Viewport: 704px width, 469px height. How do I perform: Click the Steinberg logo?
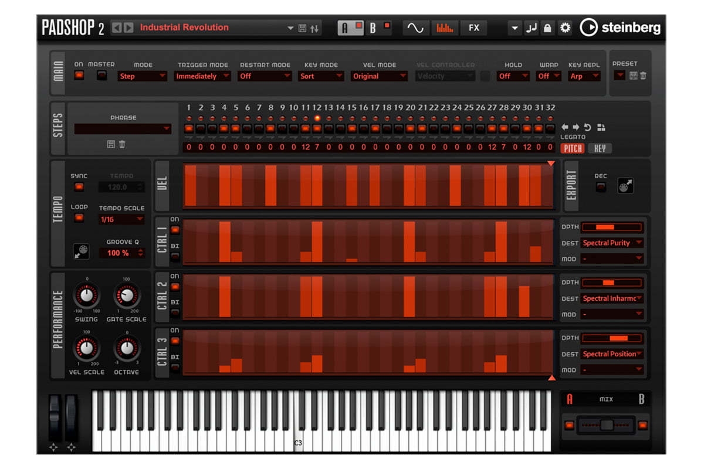(621, 28)
